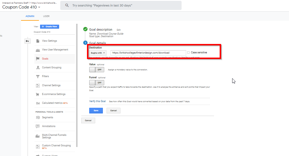Click the Segments icon

(38, 117)
